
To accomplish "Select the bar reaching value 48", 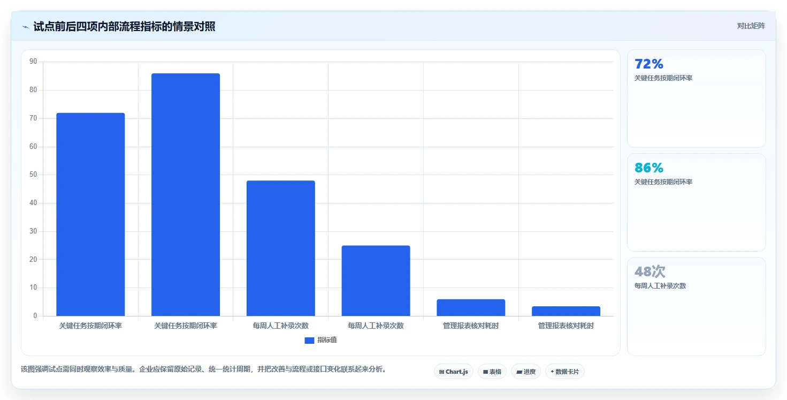I will [281, 248].
